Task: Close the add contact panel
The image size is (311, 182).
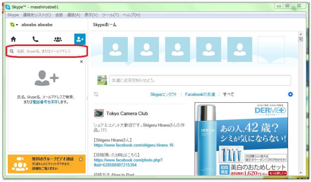Action: point(81,62)
